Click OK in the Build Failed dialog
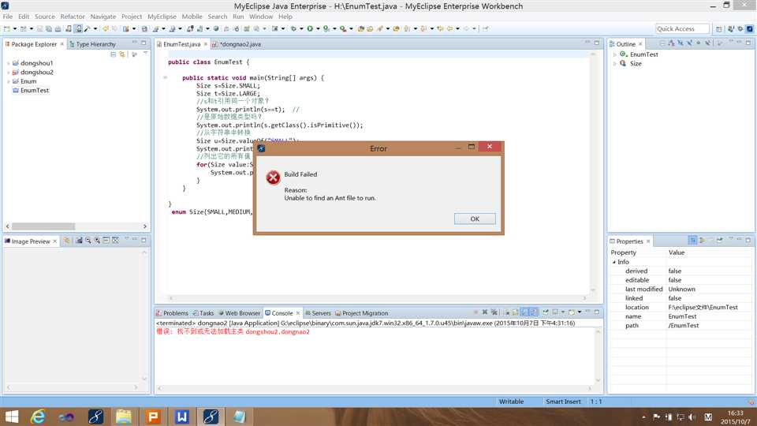Screen dimensions: 757x426 475,219
